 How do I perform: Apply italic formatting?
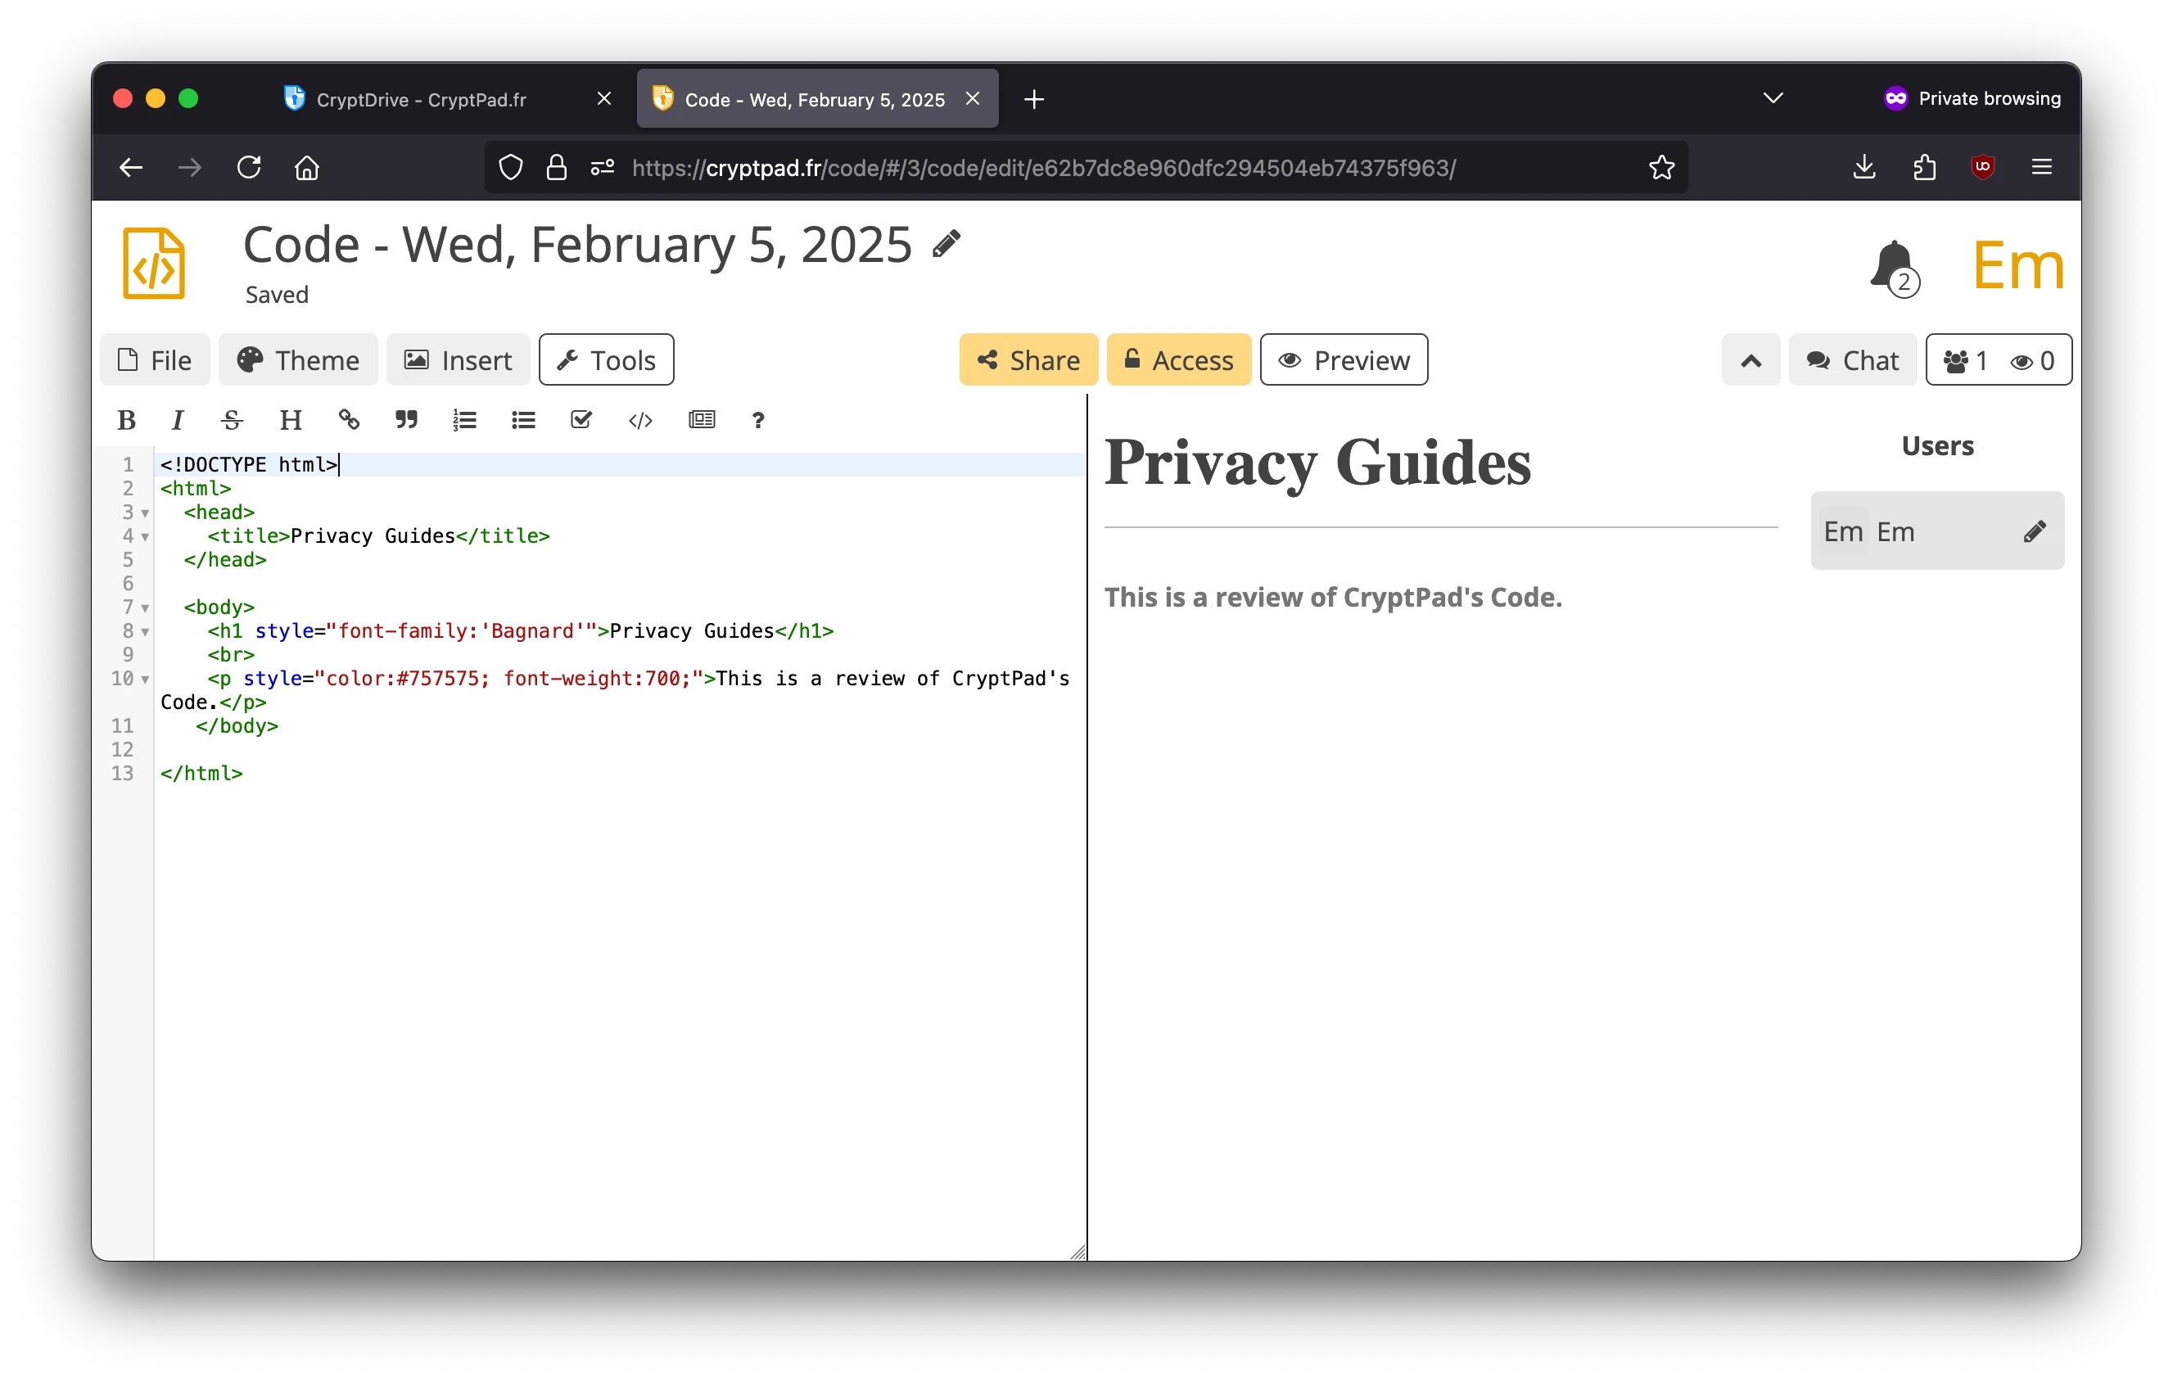click(x=177, y=419)
